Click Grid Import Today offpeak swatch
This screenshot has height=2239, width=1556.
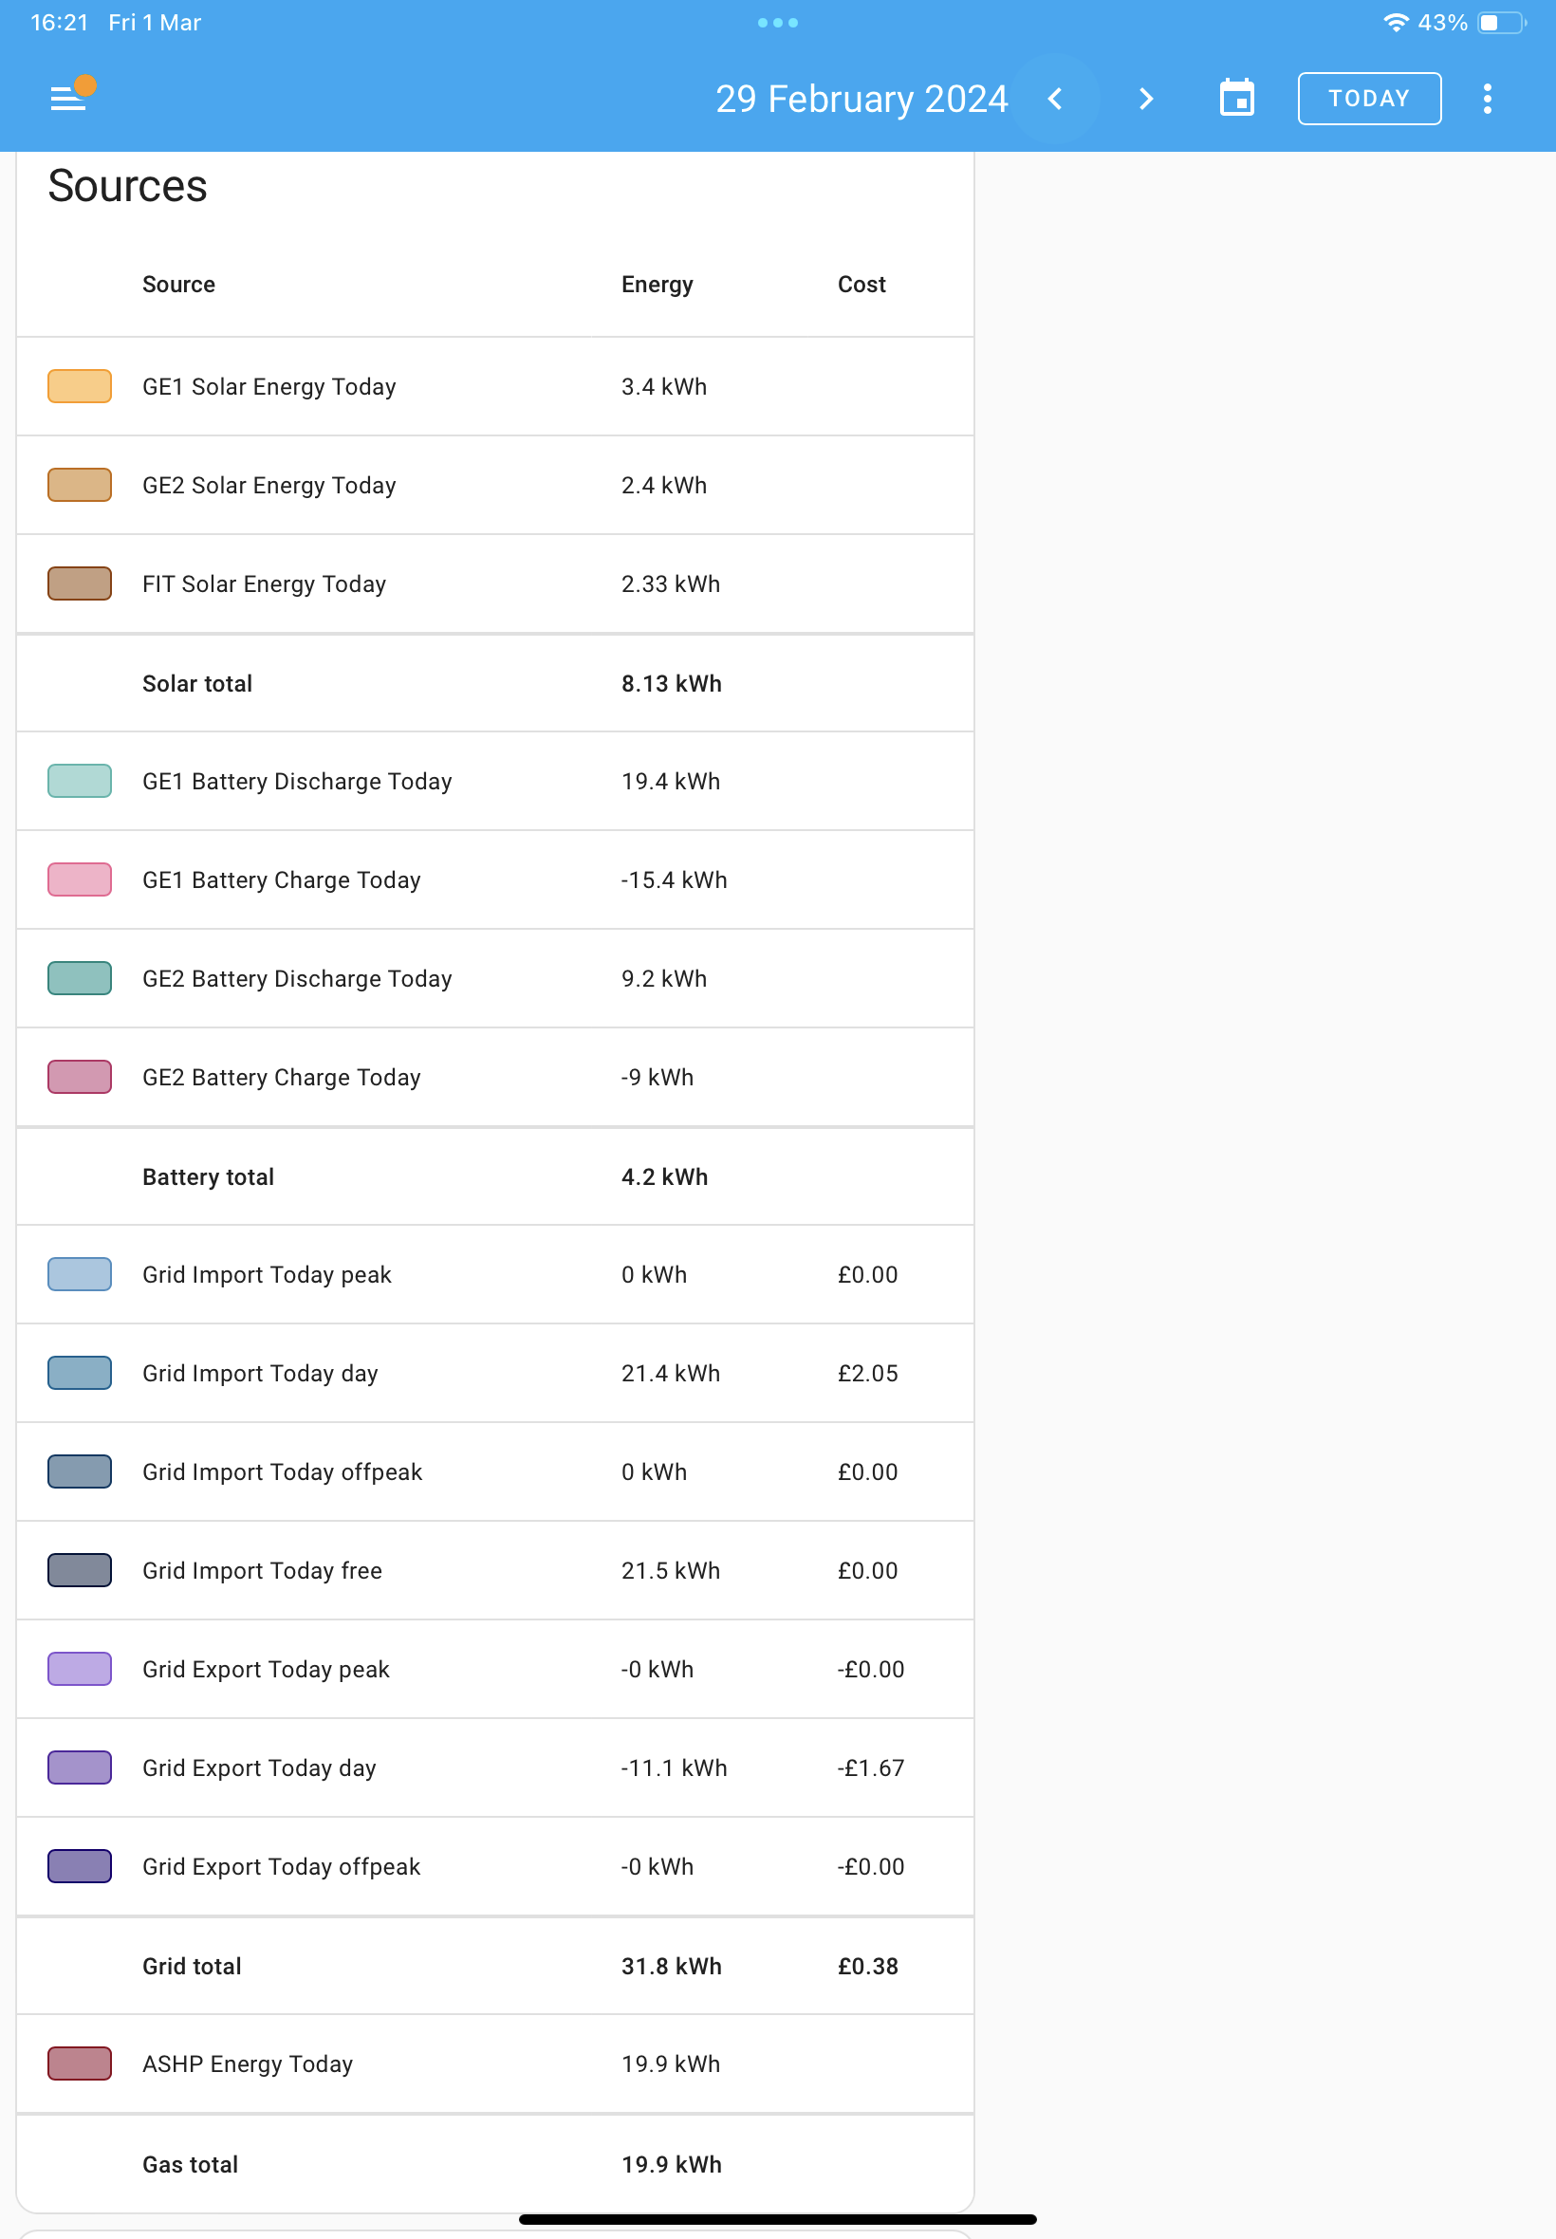point(80,1471)
